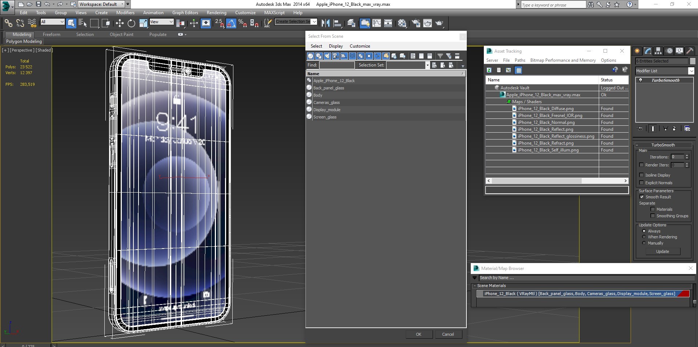Select the Manually update option
Screen dimensions: 698x347
(x=644, y=243)
